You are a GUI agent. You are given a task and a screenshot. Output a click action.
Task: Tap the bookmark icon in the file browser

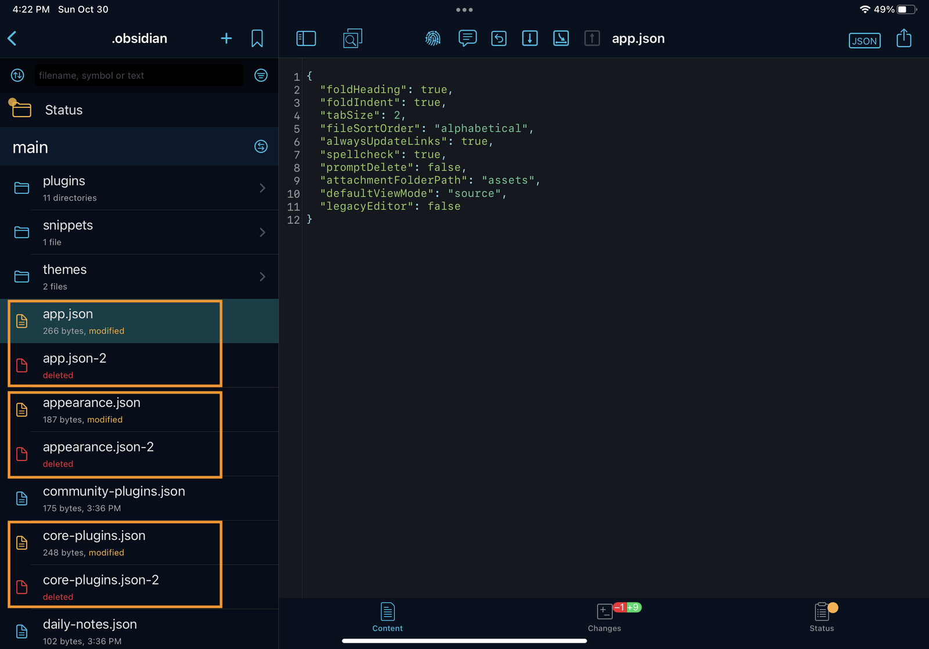[257, 38]
